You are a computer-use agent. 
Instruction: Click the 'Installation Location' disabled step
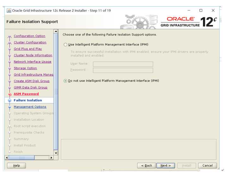(29, 120)
